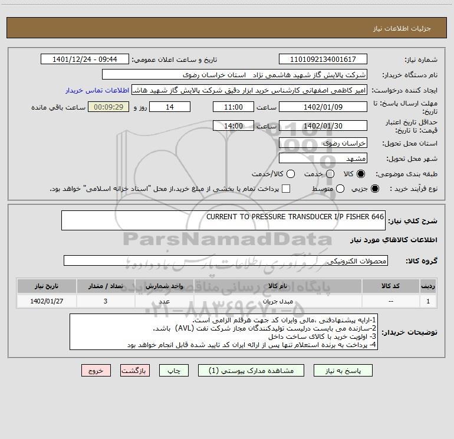Click the need date cell 1402/01/27
This screenshot has height=439, width=454.
[47, 301]
